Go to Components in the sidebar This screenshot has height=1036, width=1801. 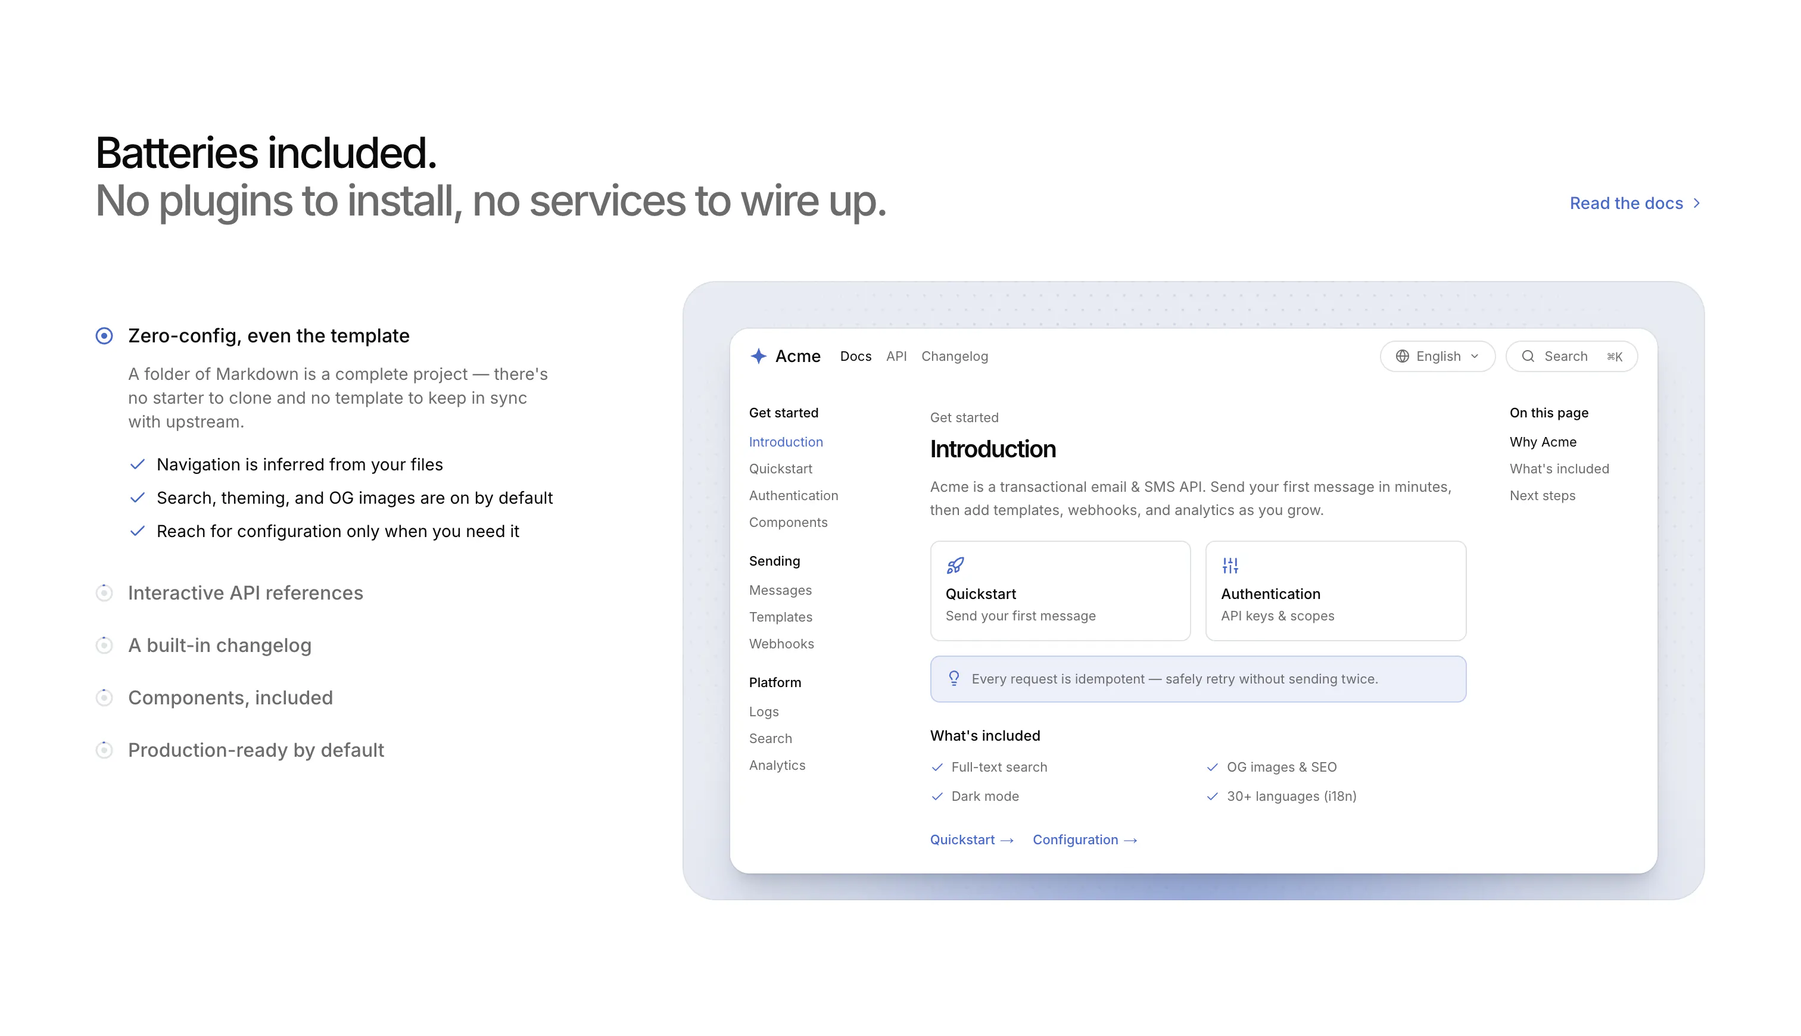pyautogui.click(x=788, y=522)
